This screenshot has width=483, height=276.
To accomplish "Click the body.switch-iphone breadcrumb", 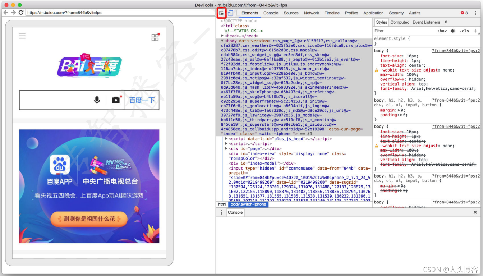I will (x=248, y=204).
